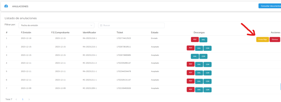Screen dimensions: 281x102
Task: Click ticket number 1702774412523
Action: (124, 38)
